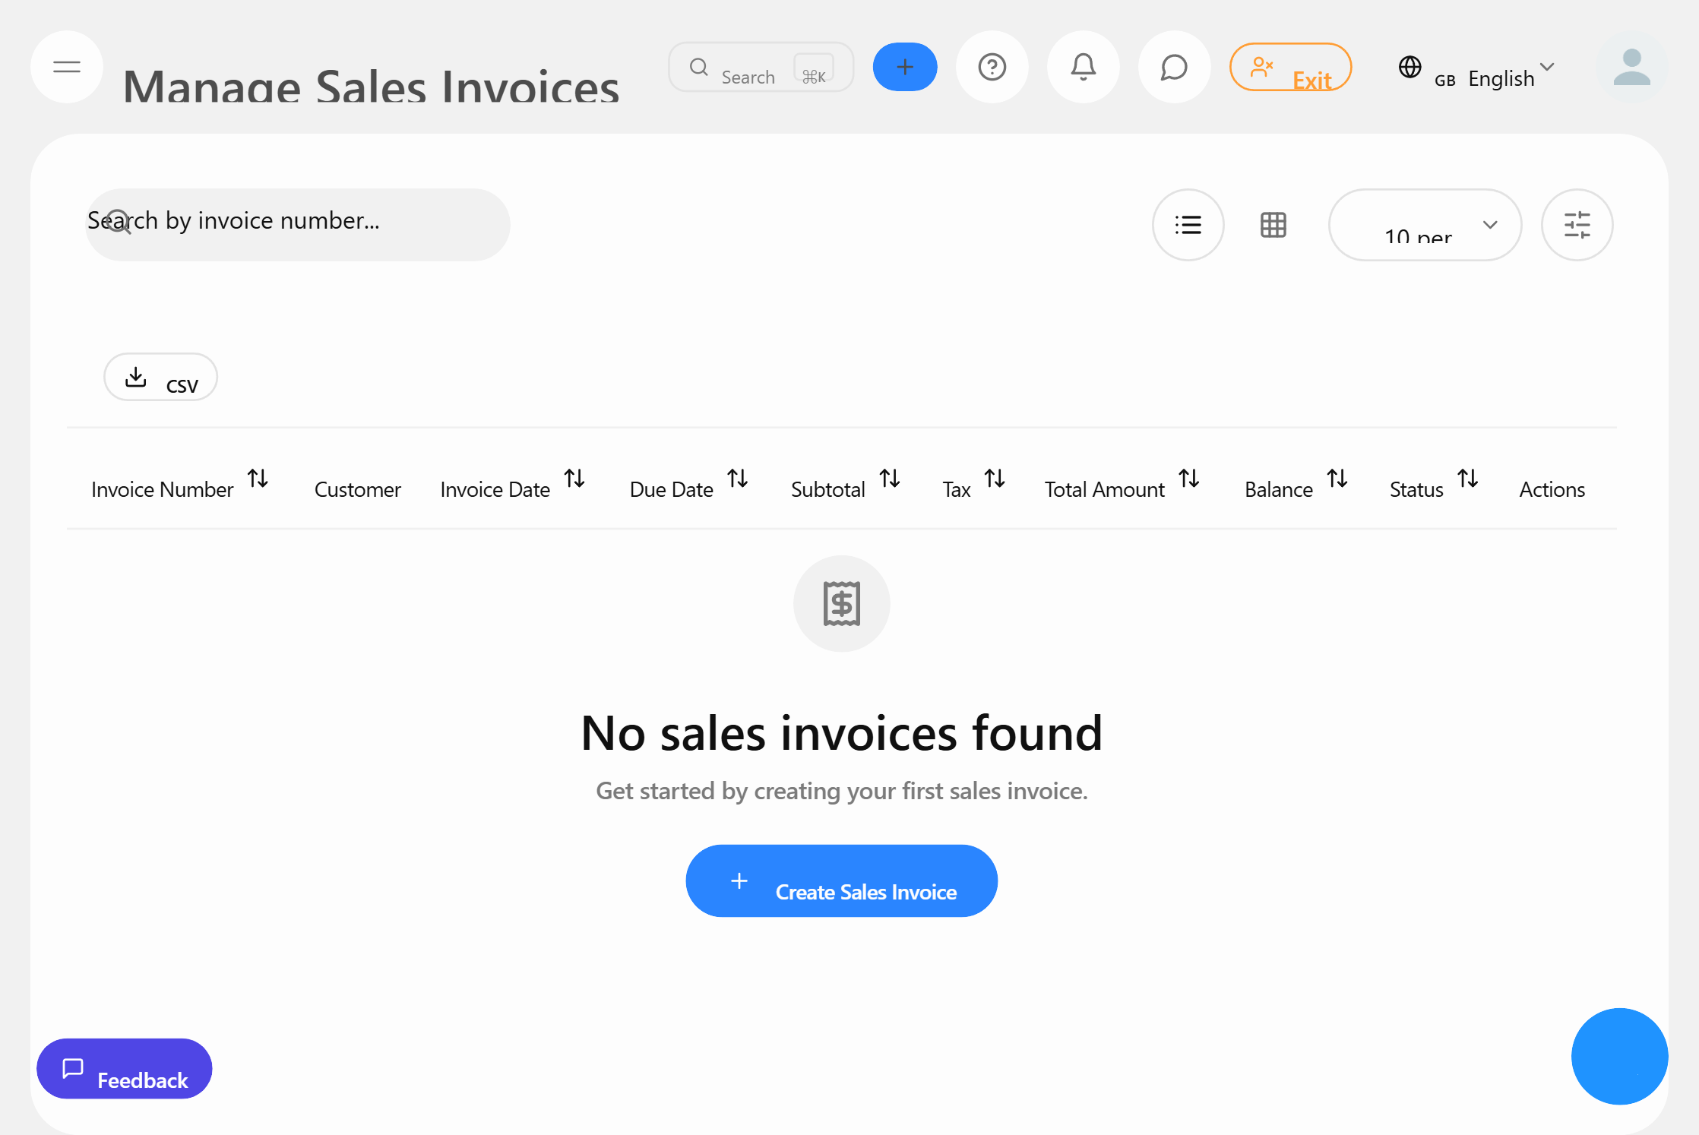This screenshot has height=1135, width=1699.
Task: Open the items per page dropdown
Action: [x=1425, y=225]
